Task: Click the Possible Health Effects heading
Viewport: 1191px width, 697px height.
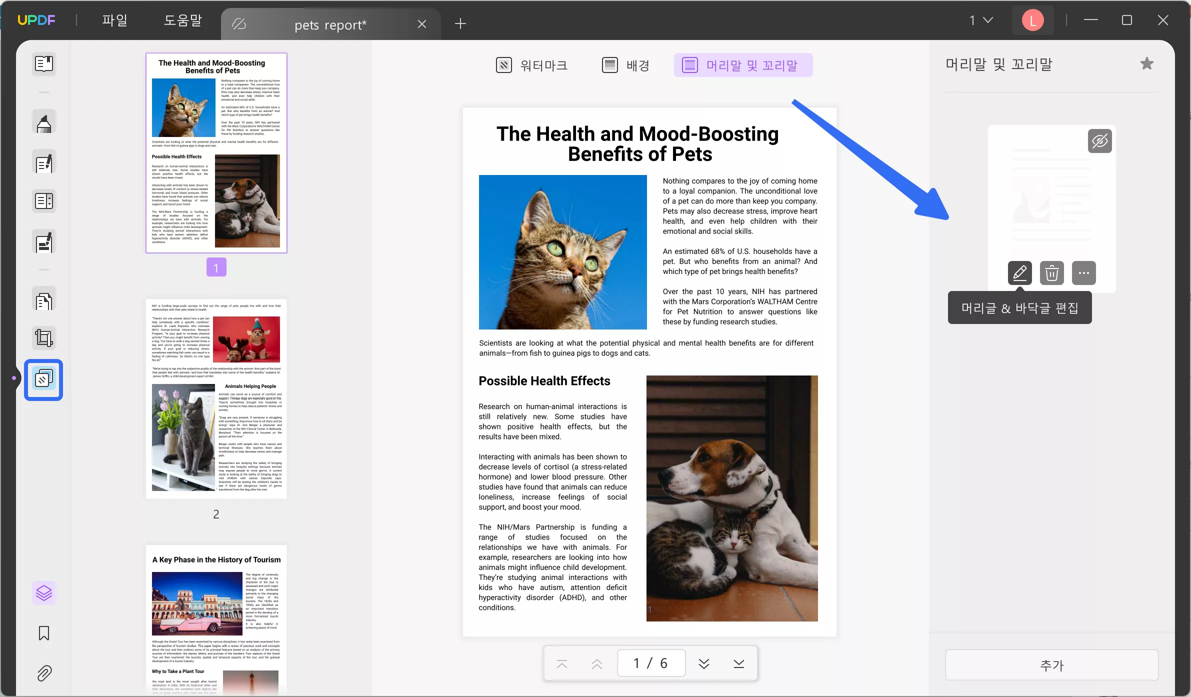Action: pos(544,381)
